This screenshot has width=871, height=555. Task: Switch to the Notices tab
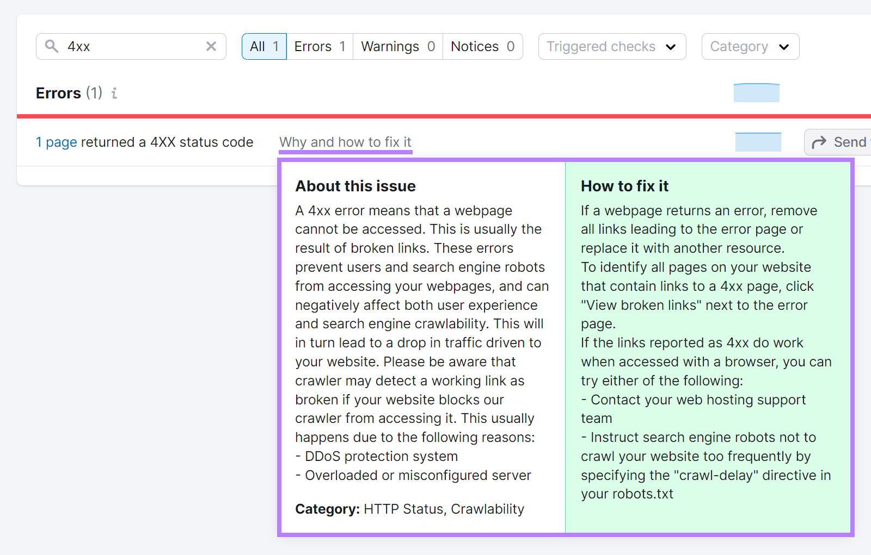pyautogui.click(x=482, y=46)
